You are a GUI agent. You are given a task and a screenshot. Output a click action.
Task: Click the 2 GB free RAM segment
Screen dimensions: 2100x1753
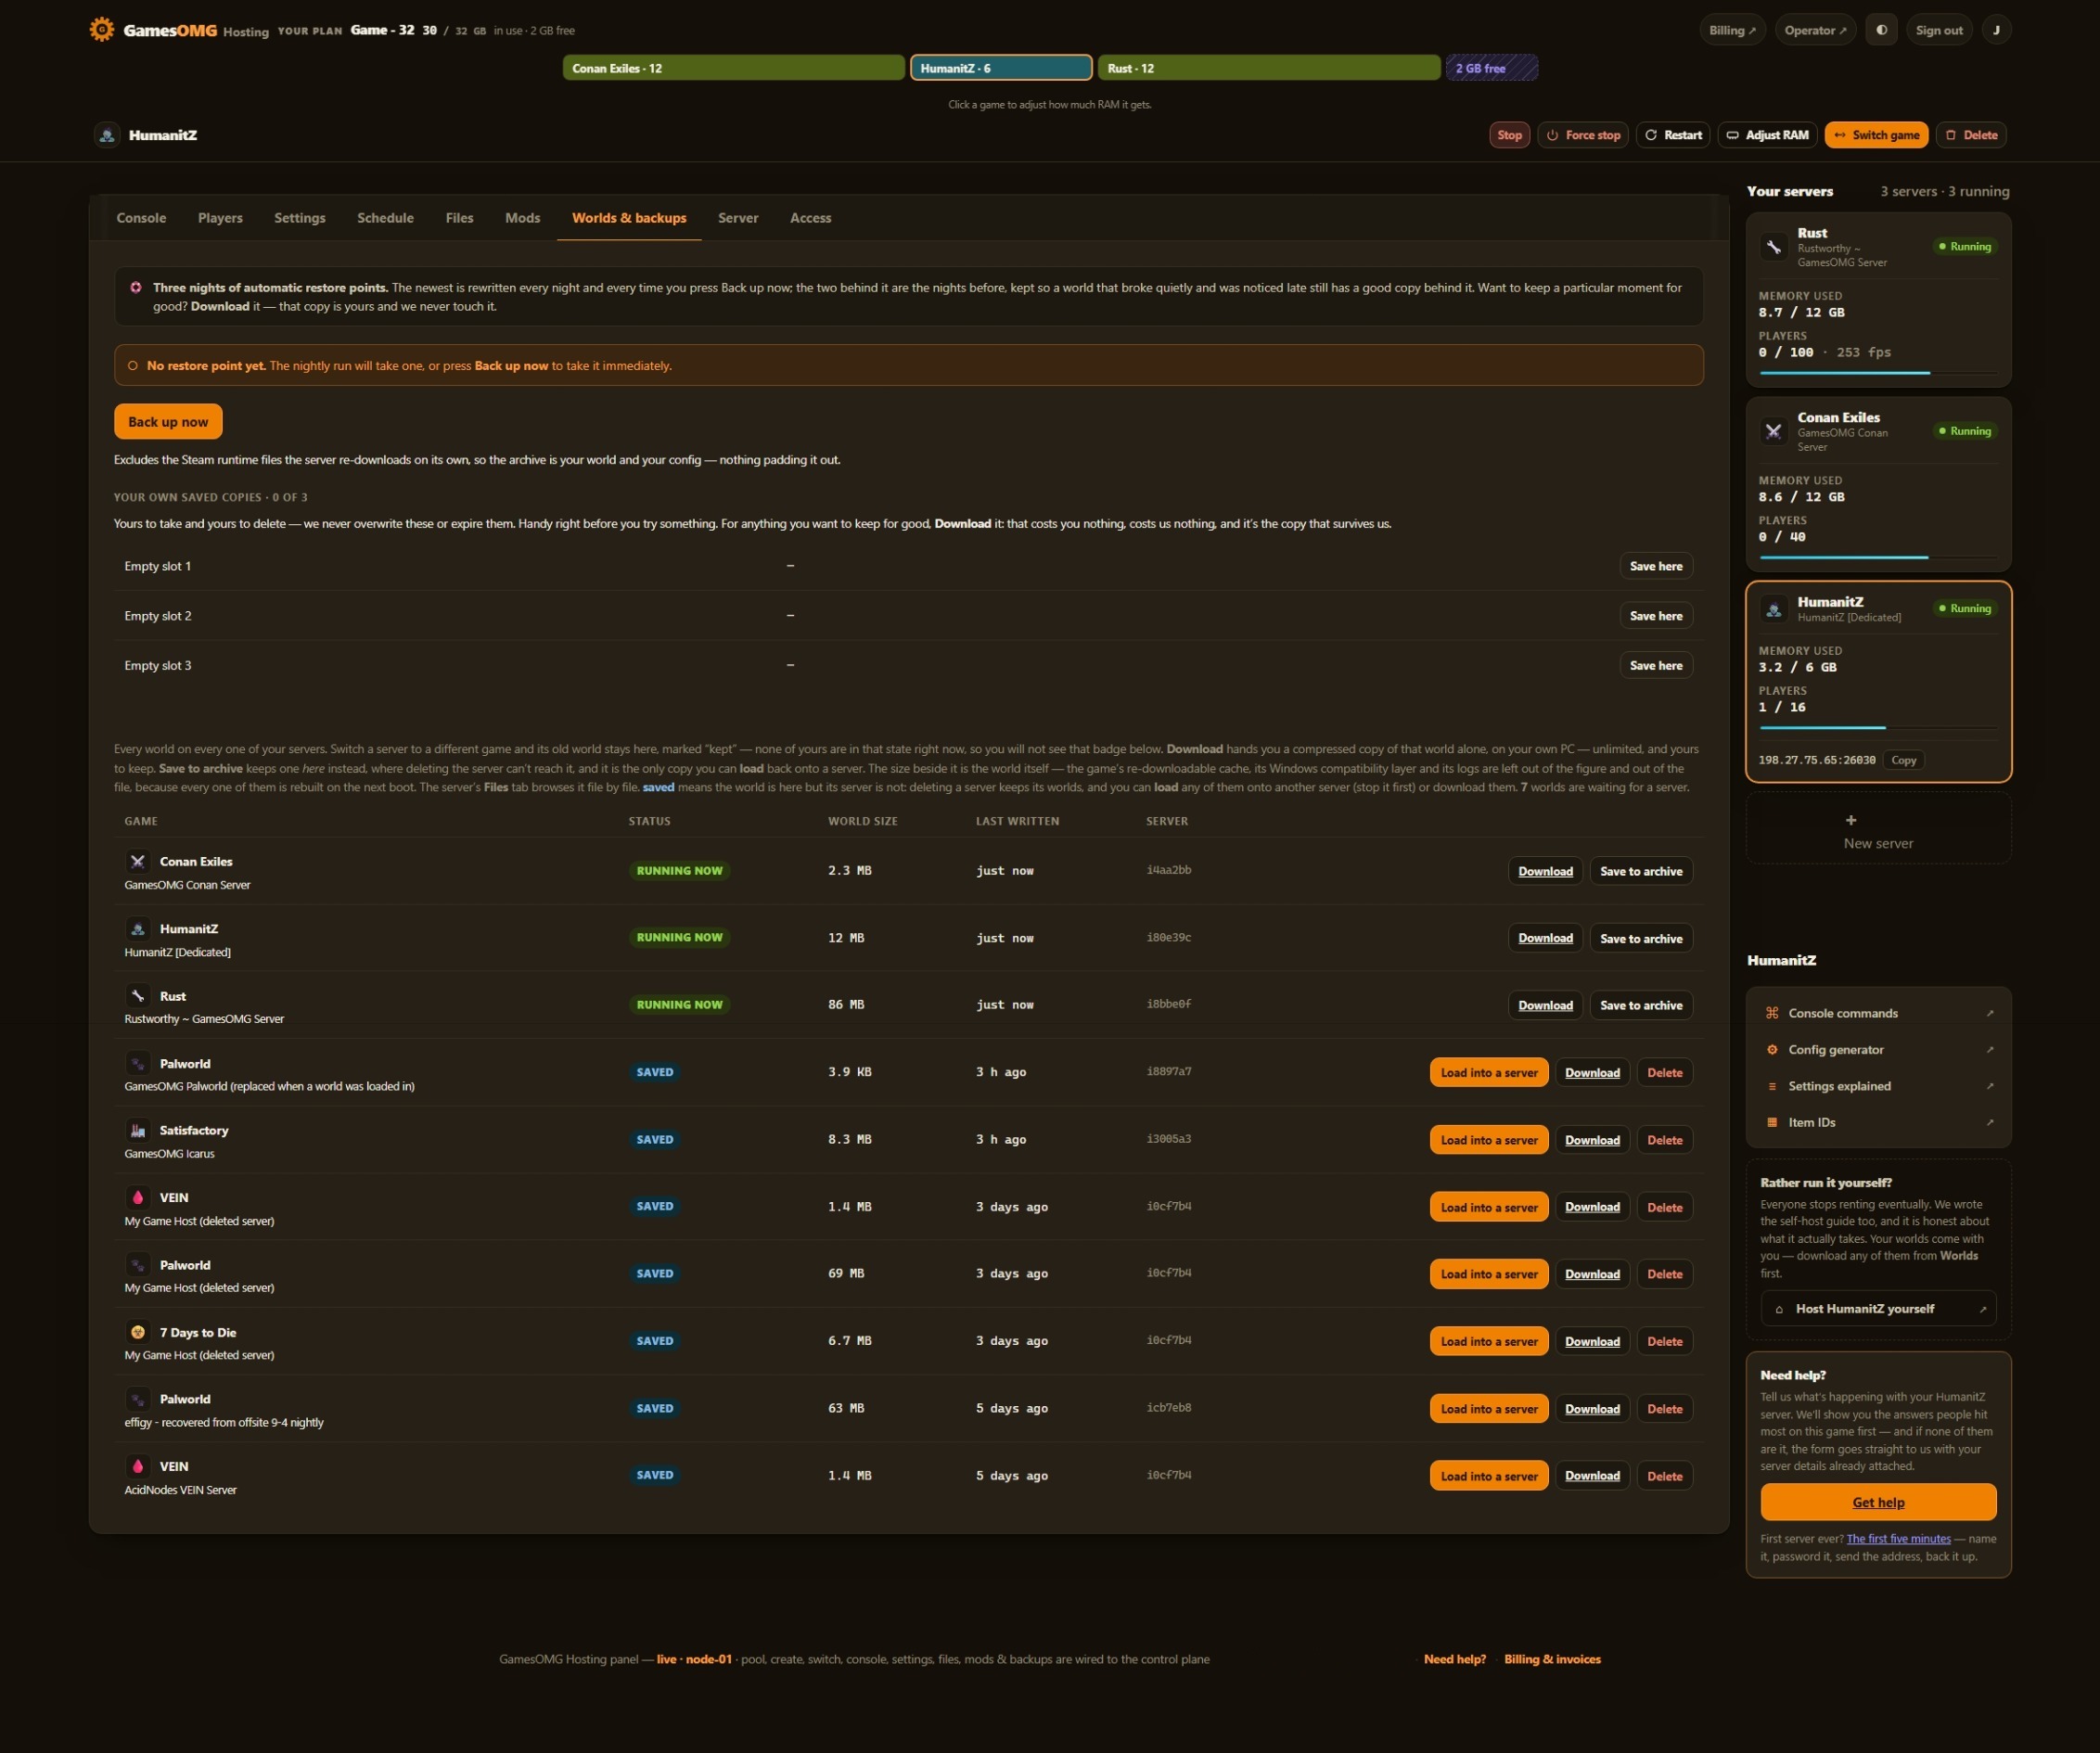coord(1491,68)
